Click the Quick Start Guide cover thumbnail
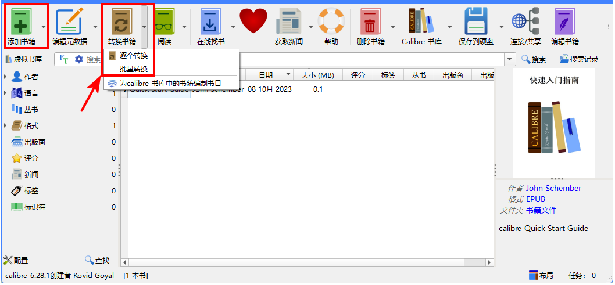This screenshot has height=285, width=615. click(554, 124)
